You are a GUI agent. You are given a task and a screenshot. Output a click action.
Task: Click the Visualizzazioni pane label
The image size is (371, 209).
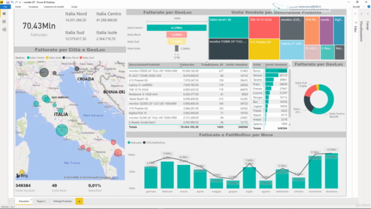coord(361,31)
